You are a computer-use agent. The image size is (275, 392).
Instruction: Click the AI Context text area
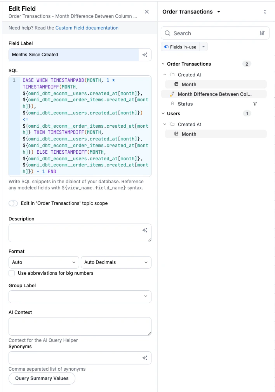click(80, 326)
